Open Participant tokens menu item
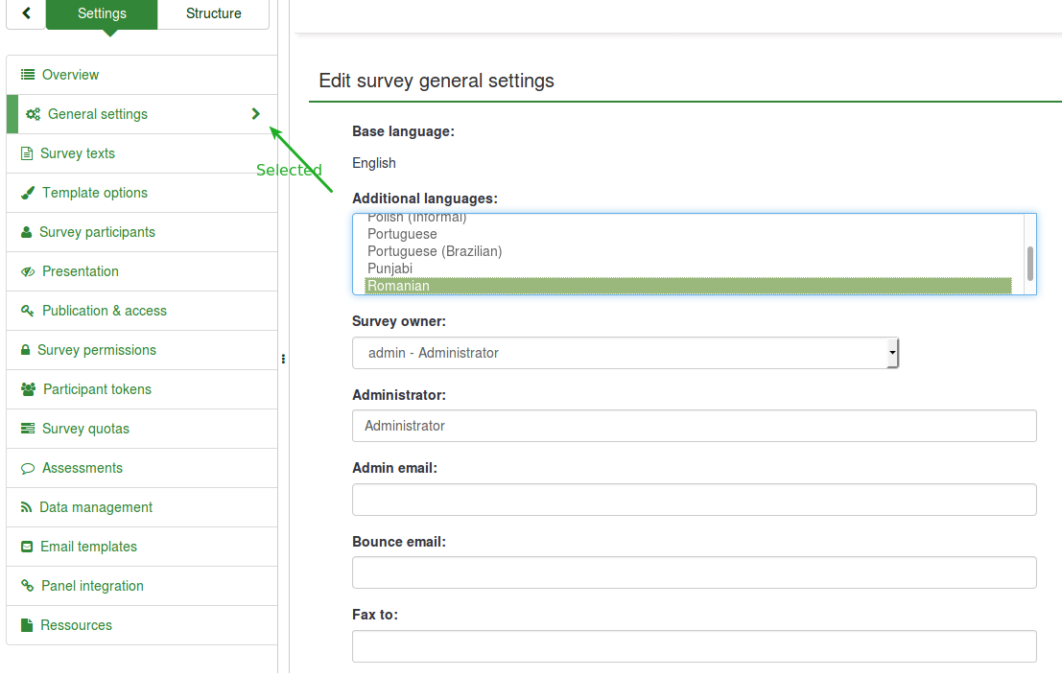The width and height of the screenshot is (1062, 677). coord(97,389)
